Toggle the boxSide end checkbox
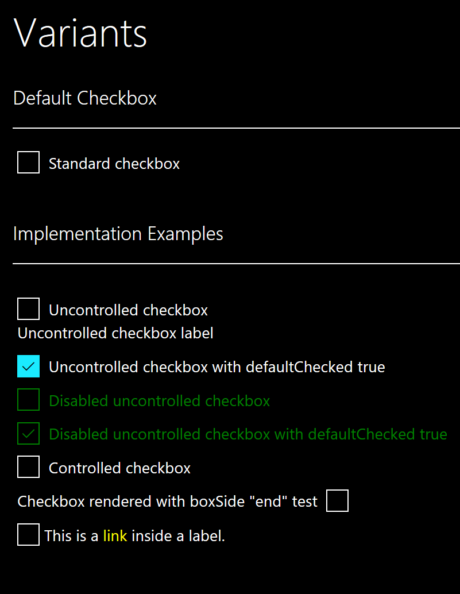Viewport: 460px width, 594px height. [337, 500]
